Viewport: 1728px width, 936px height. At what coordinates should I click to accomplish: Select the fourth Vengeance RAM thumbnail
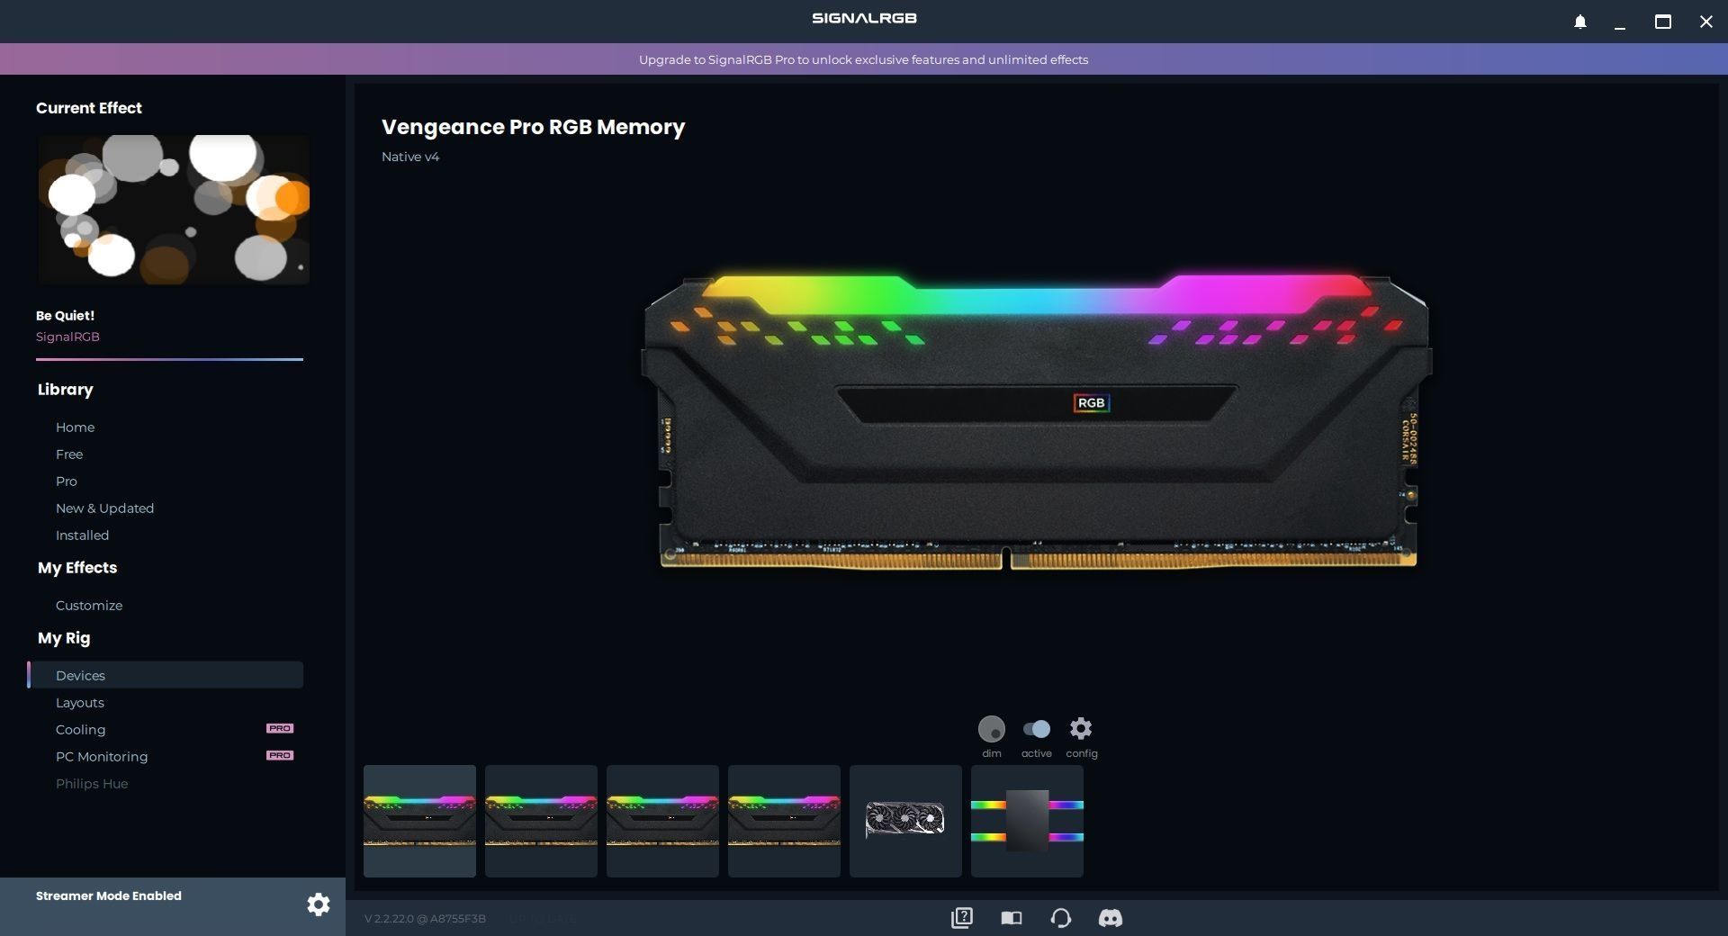[784, 821]
